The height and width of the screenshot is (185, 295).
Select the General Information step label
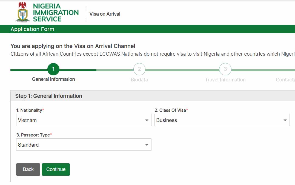53,79
